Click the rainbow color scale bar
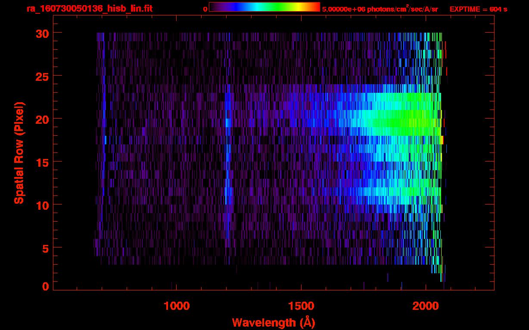The image size is (529, 330). [264, 7]
